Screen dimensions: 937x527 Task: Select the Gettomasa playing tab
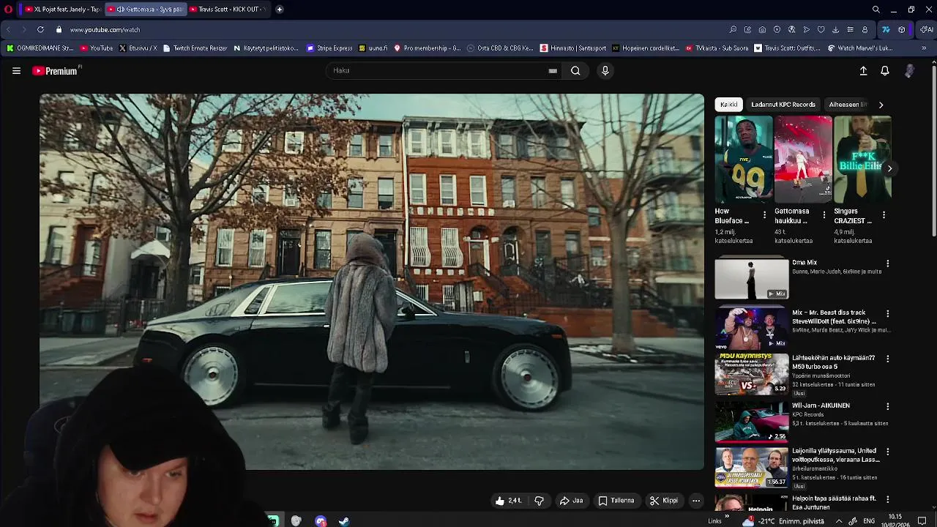tap(144, 10)
